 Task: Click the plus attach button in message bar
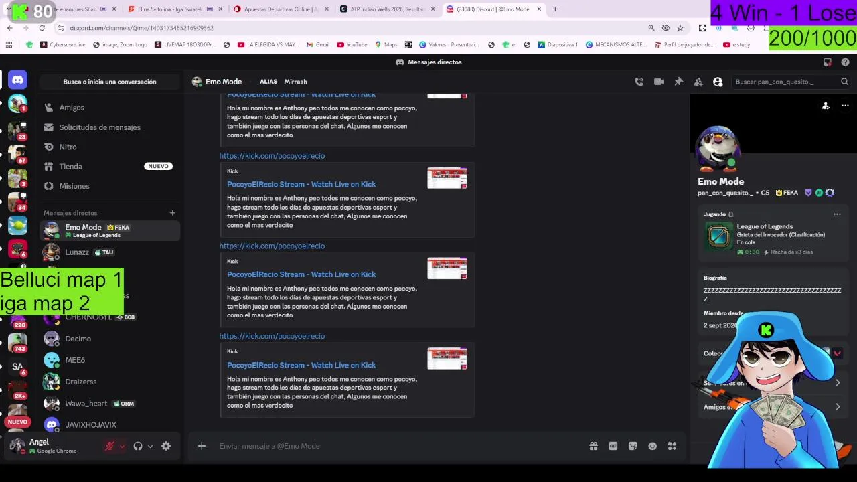tap(202, 446)
